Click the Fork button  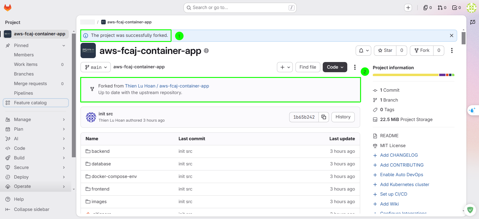point(422,51)
